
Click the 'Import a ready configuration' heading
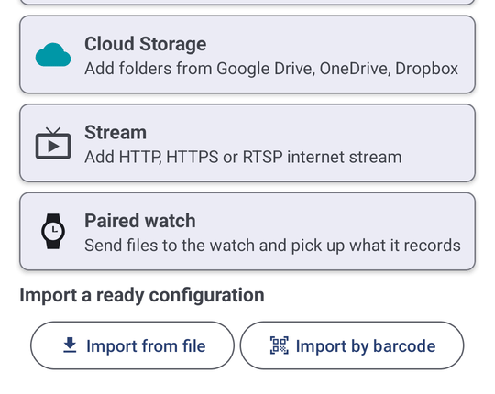pyautogui.click(x=142, y=295)
